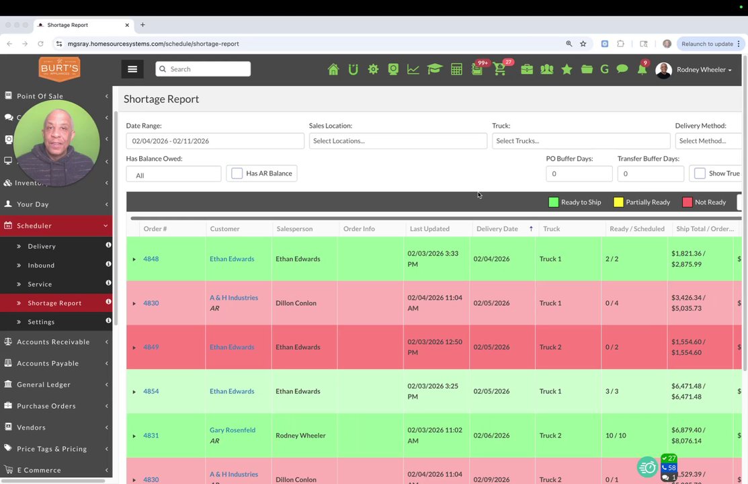The image size is (748, 484).
Task: Open the Select Locations dropdown
Action: (398, 140)
